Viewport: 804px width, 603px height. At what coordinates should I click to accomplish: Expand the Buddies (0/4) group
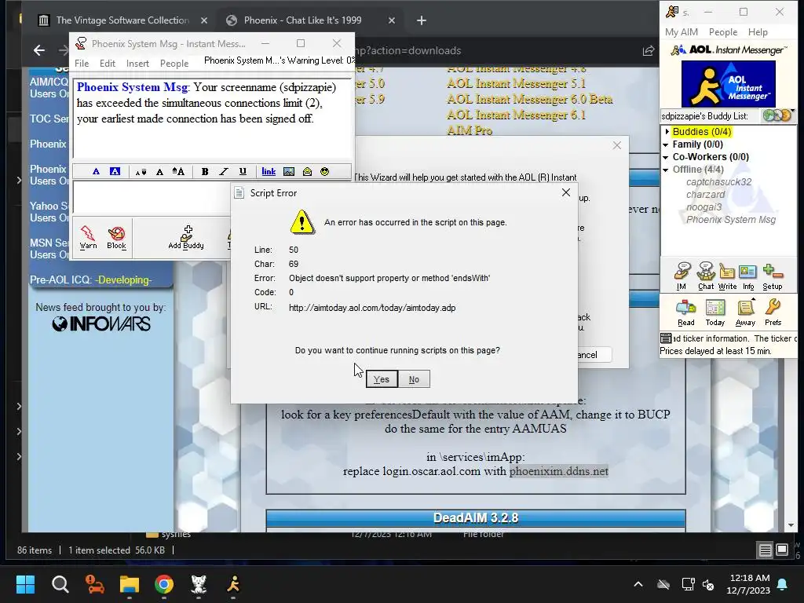(x=667, y=132)
